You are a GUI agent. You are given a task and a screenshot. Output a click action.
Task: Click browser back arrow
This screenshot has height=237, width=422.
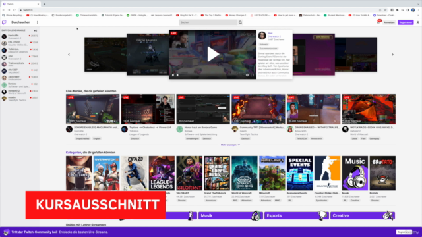[3, 10]
